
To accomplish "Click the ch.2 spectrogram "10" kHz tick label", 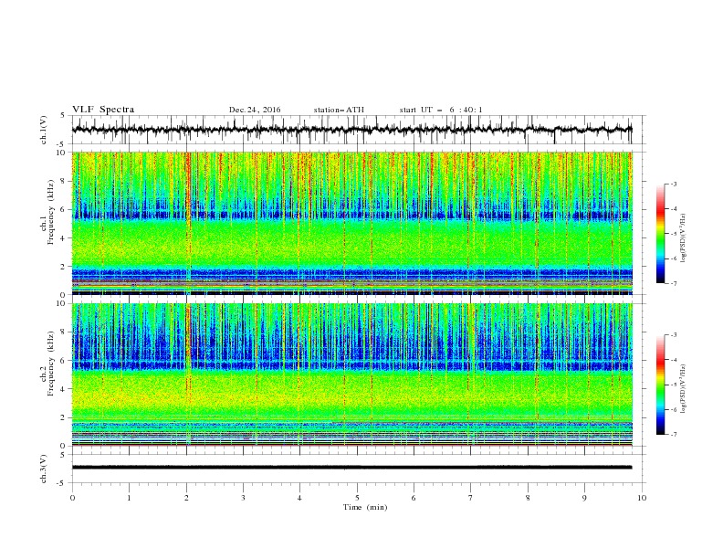I will 62,303.
